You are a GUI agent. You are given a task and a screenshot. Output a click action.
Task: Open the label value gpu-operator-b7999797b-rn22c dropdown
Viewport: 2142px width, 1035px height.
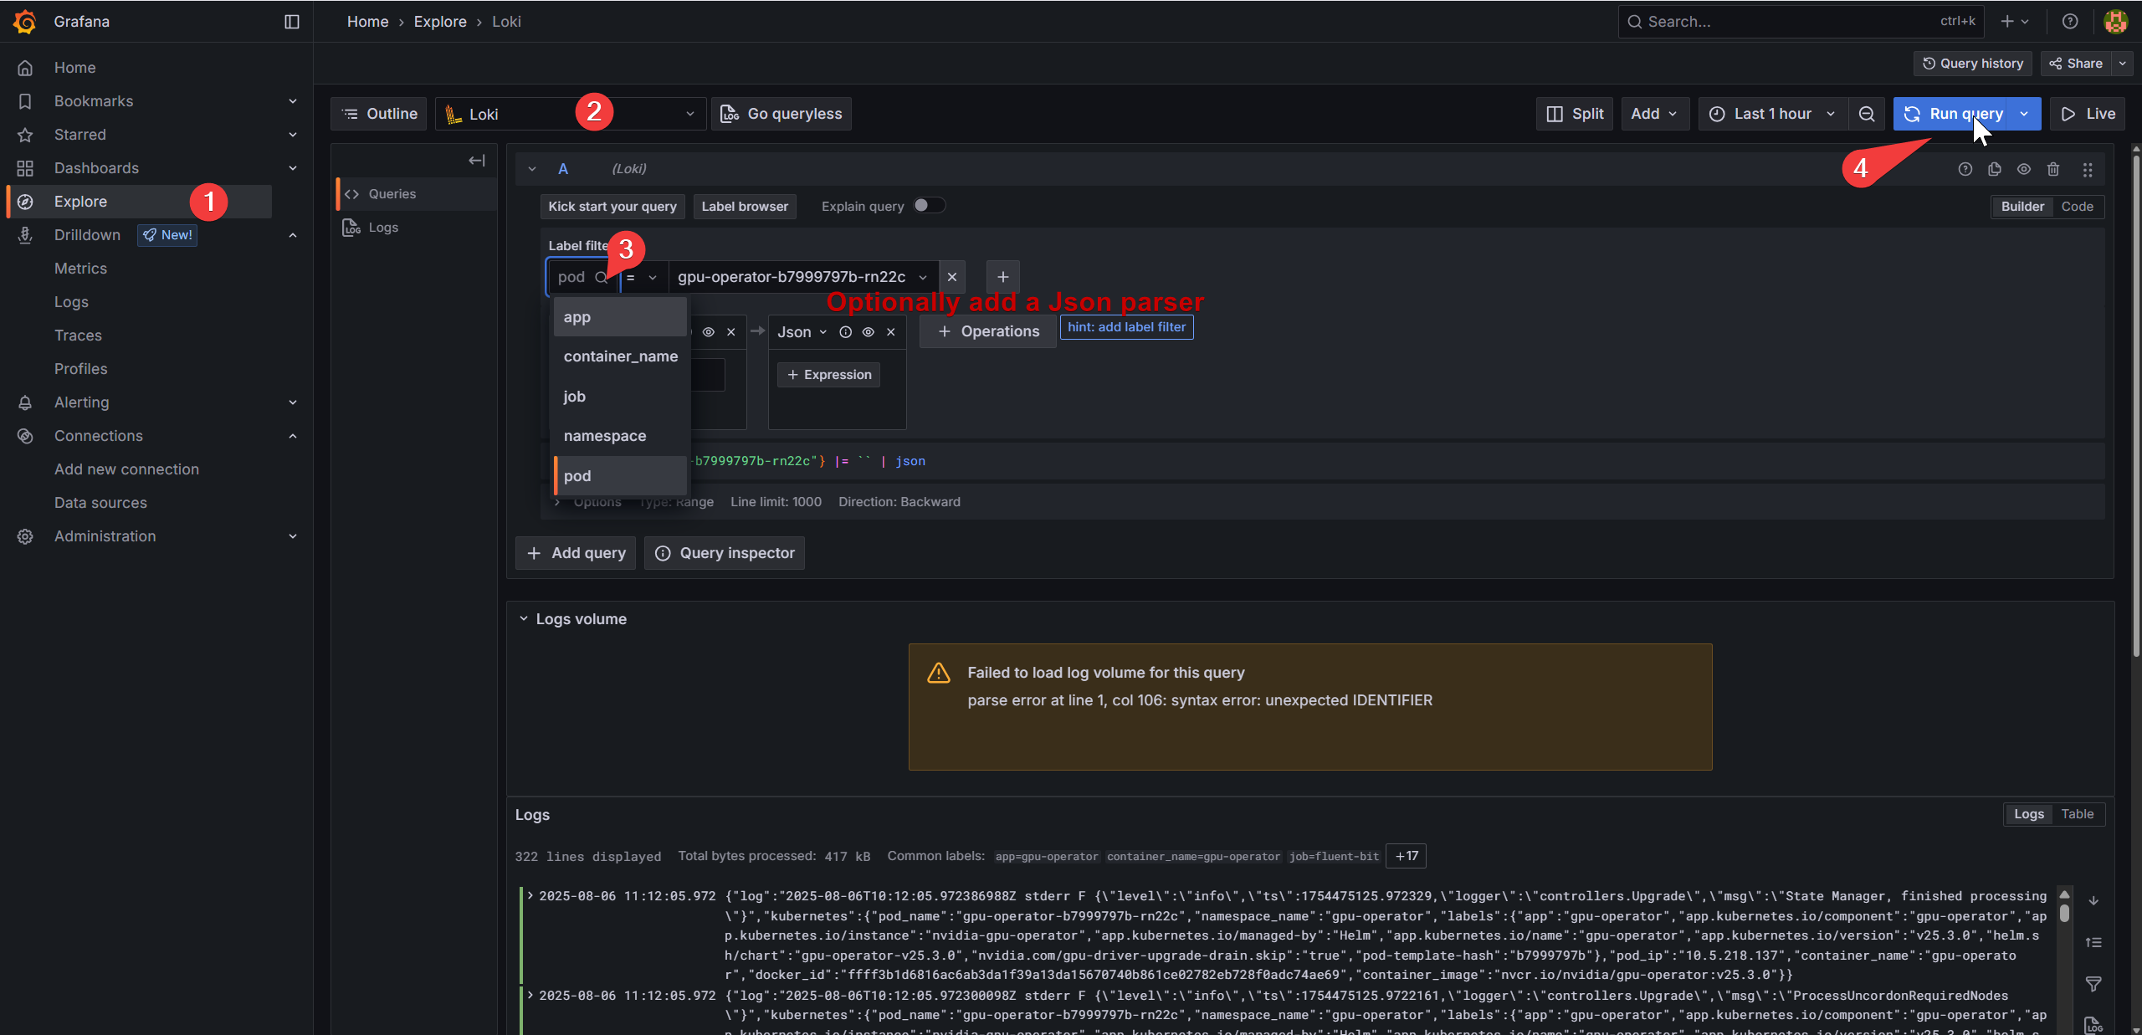(803, 277)
